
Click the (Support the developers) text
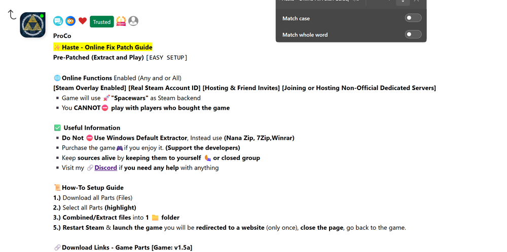pos(203,148)
